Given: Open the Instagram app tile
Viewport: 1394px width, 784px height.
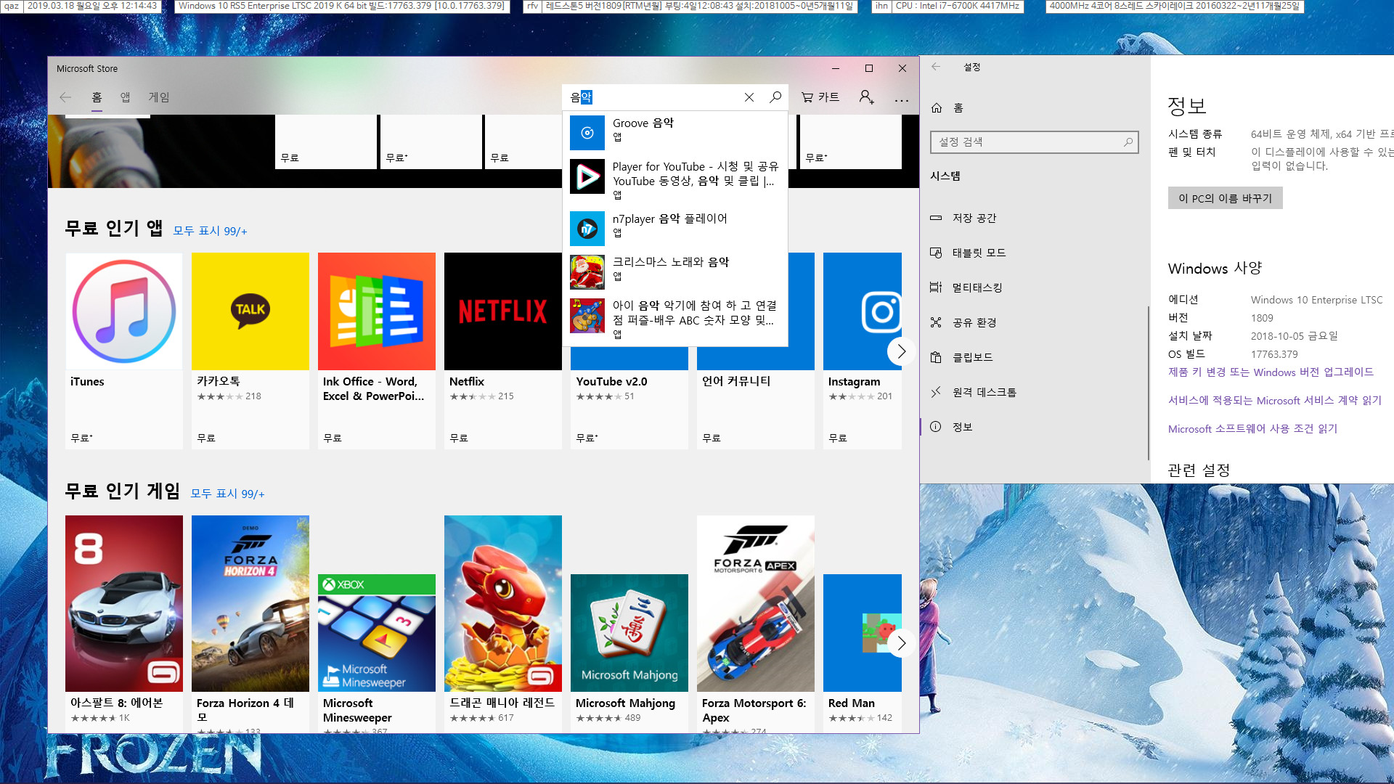Looking at the screenshot, I should click(x=863, y=351).
